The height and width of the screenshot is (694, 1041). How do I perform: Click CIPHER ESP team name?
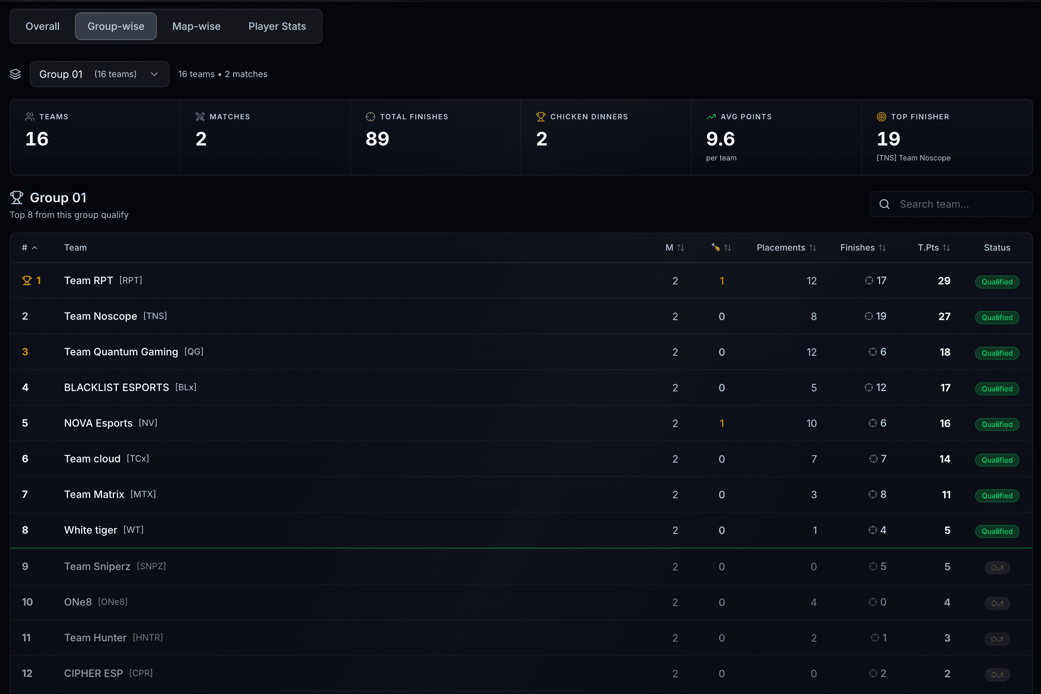(x=94, y=673)
